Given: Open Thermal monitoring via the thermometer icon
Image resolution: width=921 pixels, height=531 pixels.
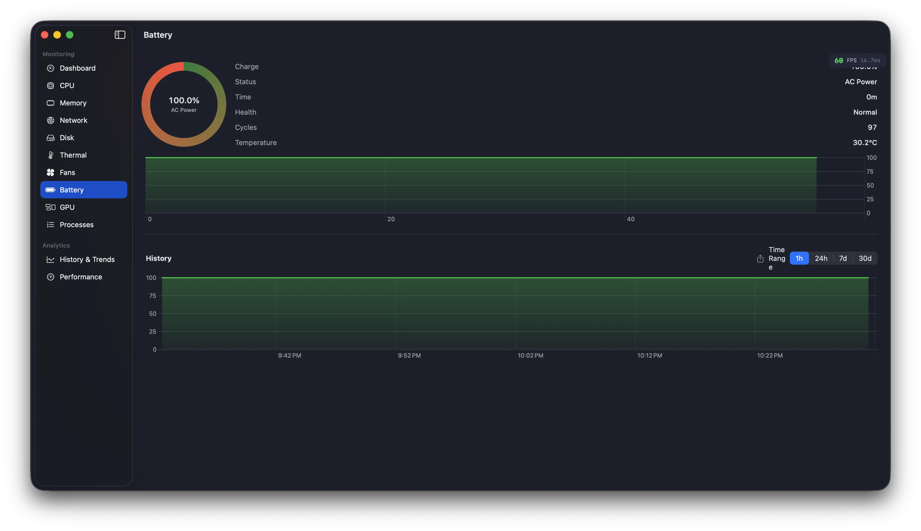Looking at the screenshot, I should tap(50, 155).
